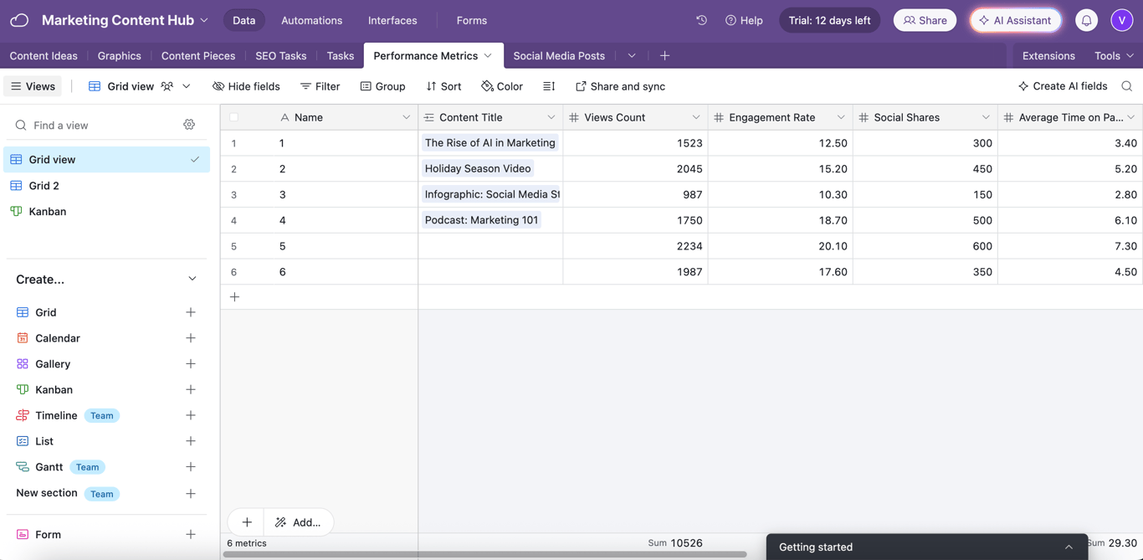This screenshot has height=560, width=1143.
Task: Toggle the Views sidebar button
Action: point(33,86)
